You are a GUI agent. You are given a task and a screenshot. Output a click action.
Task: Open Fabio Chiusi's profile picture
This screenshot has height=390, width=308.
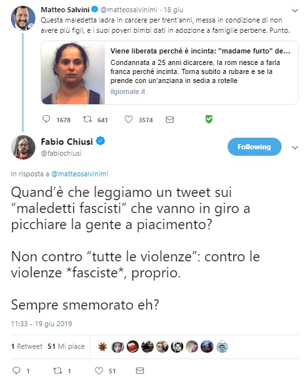[x=23, y=147]
